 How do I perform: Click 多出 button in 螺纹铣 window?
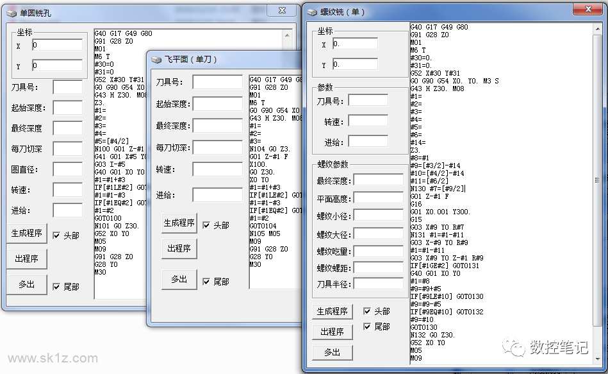point(333,352)
